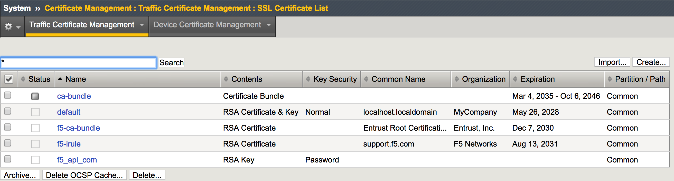This screenshot has width=674, height=181.
Task: Select 'localhost.localdomain' common name cell
Action: (400, 112)
